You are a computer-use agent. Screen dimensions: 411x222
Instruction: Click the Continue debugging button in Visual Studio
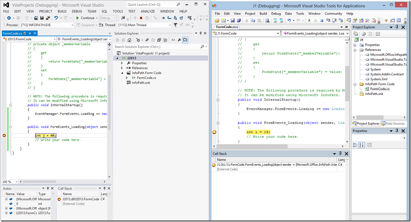click(x=85, y=18)
